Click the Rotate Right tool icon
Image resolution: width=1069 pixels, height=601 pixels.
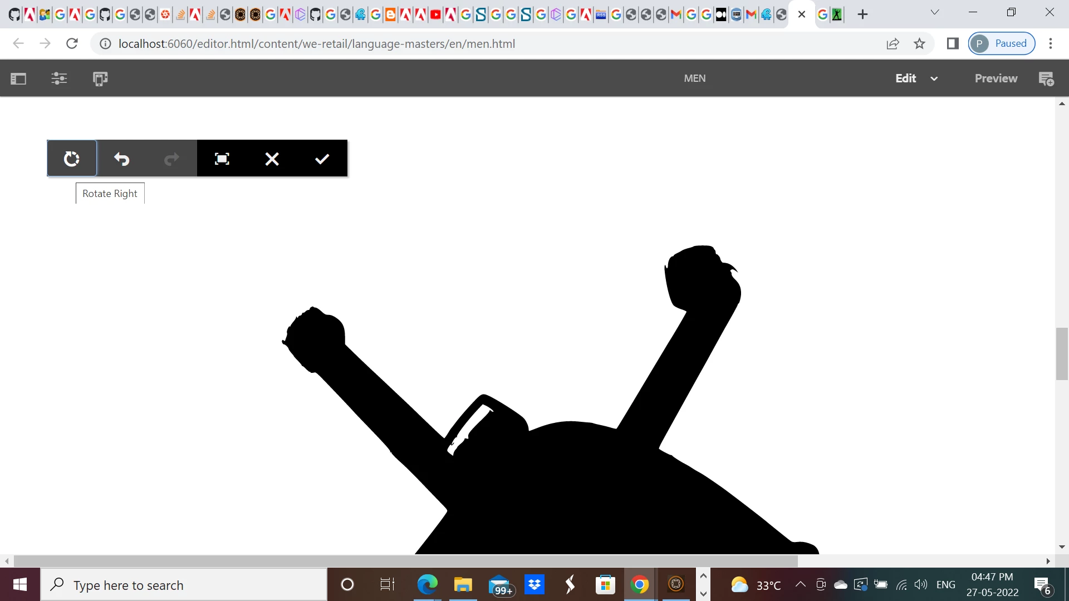click(x=72, y=159)
